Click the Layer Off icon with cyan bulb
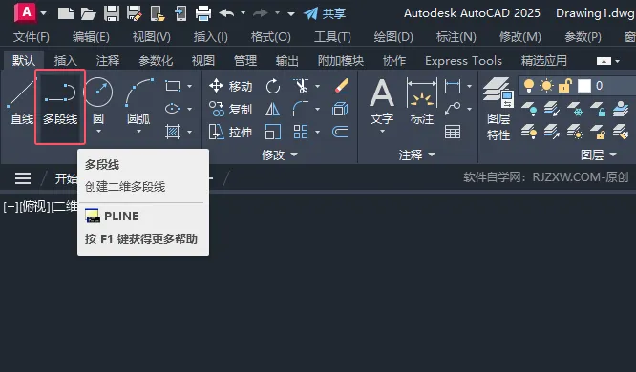The height and width of the screenshot is (372, 636). pos(529,109)
